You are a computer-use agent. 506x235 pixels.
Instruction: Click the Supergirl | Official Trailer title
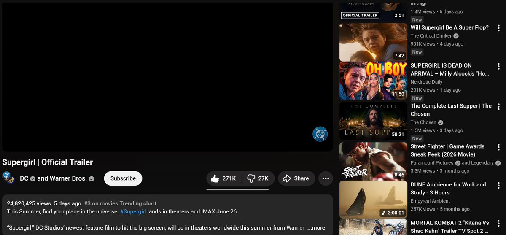tap(47, 162)
